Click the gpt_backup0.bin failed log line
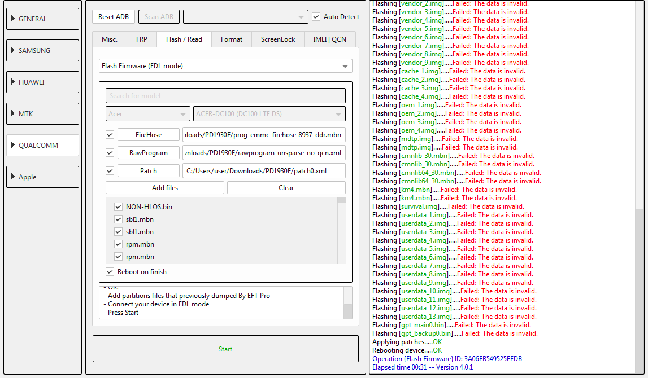The width and height of the screenshot is (648, 378). (455, 333)
